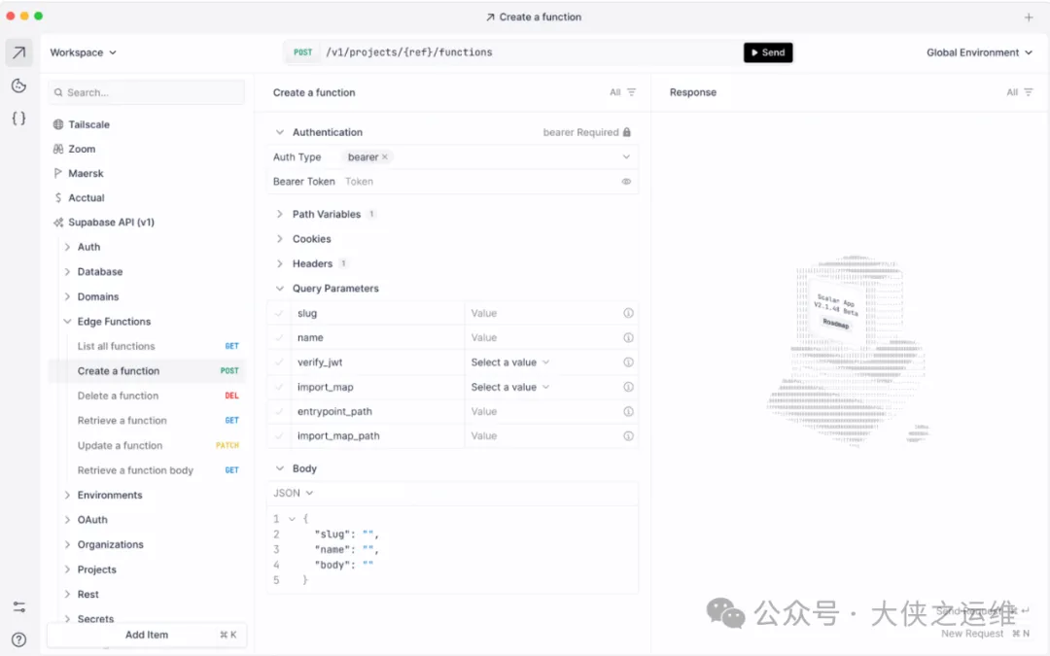The image size is (1050, 656).
Task: Open the environment braces icon in left rail
Action: tap(18, 119)
